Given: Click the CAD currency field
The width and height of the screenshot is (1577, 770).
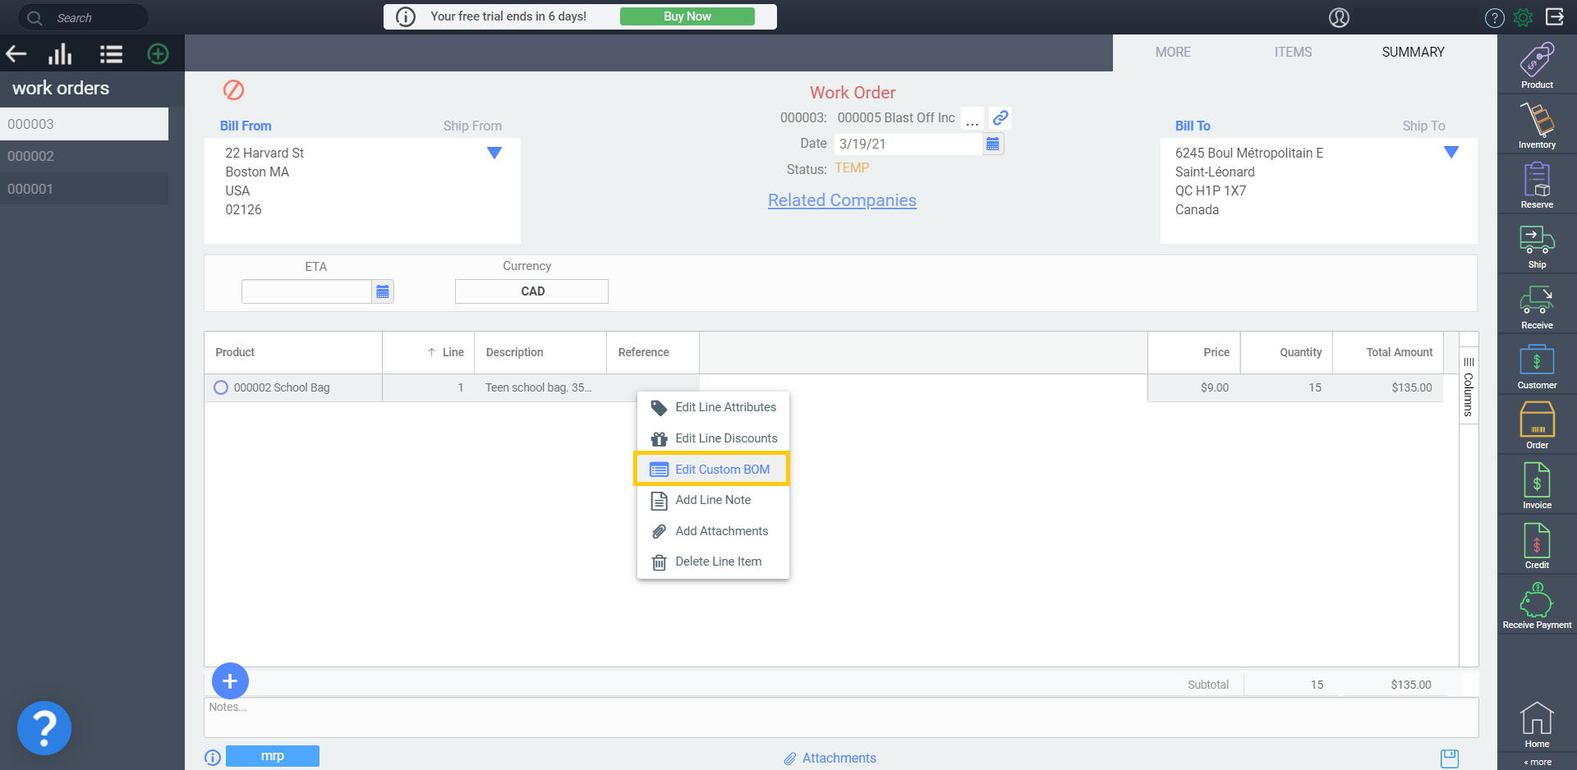Looking at the screenshot, I should click(531, 291).
